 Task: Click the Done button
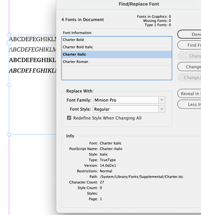(x=189, y=34)
